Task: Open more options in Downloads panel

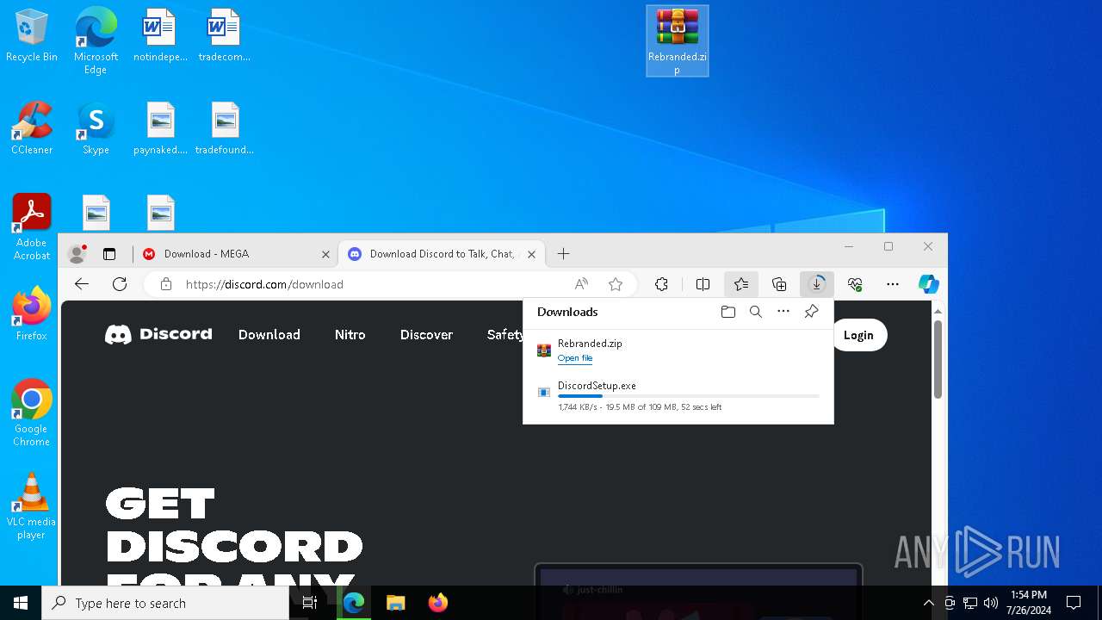Action: click(783, 312)
